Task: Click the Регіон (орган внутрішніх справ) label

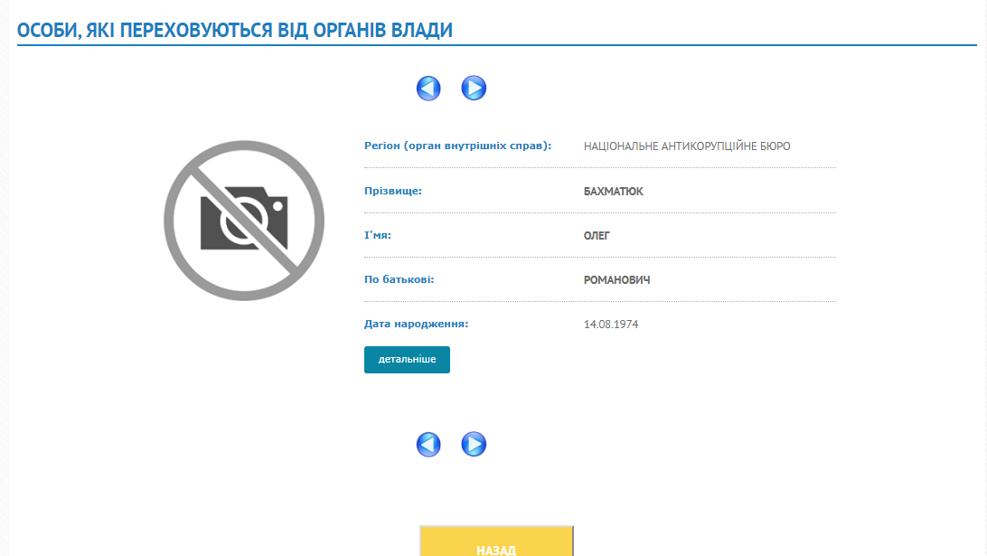Action: pyautogui.click(x=457, y=146)
